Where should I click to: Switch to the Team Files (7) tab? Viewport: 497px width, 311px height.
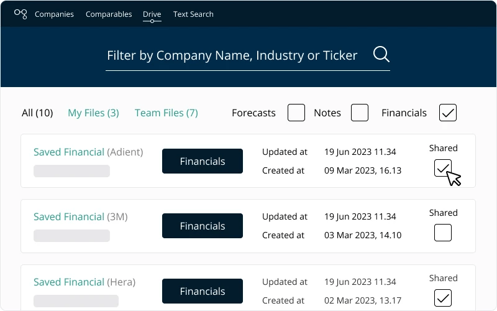(166, 113)
